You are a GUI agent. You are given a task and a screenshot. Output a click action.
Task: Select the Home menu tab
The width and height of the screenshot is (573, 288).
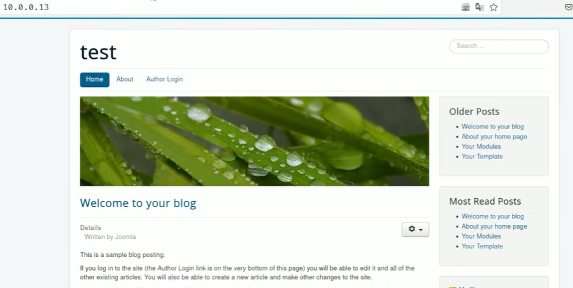(95, 80)
